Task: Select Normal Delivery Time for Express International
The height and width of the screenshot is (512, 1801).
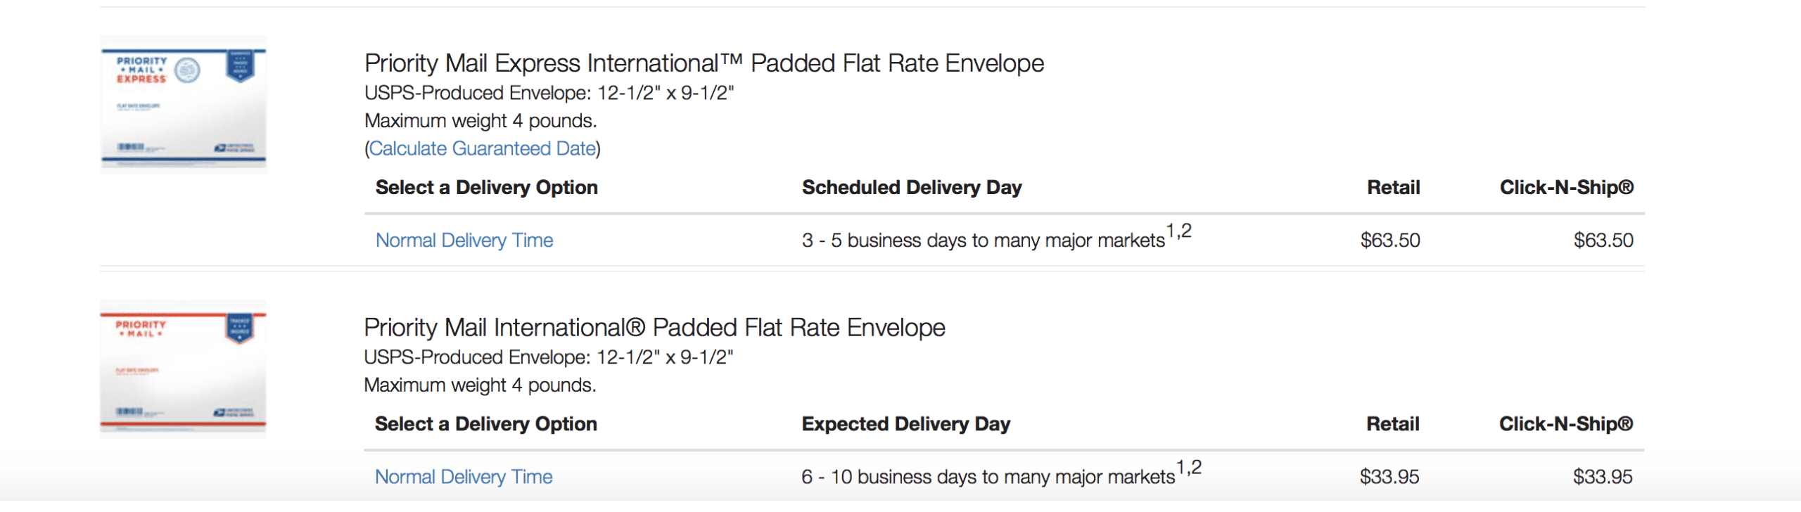Action: (464, 241)
